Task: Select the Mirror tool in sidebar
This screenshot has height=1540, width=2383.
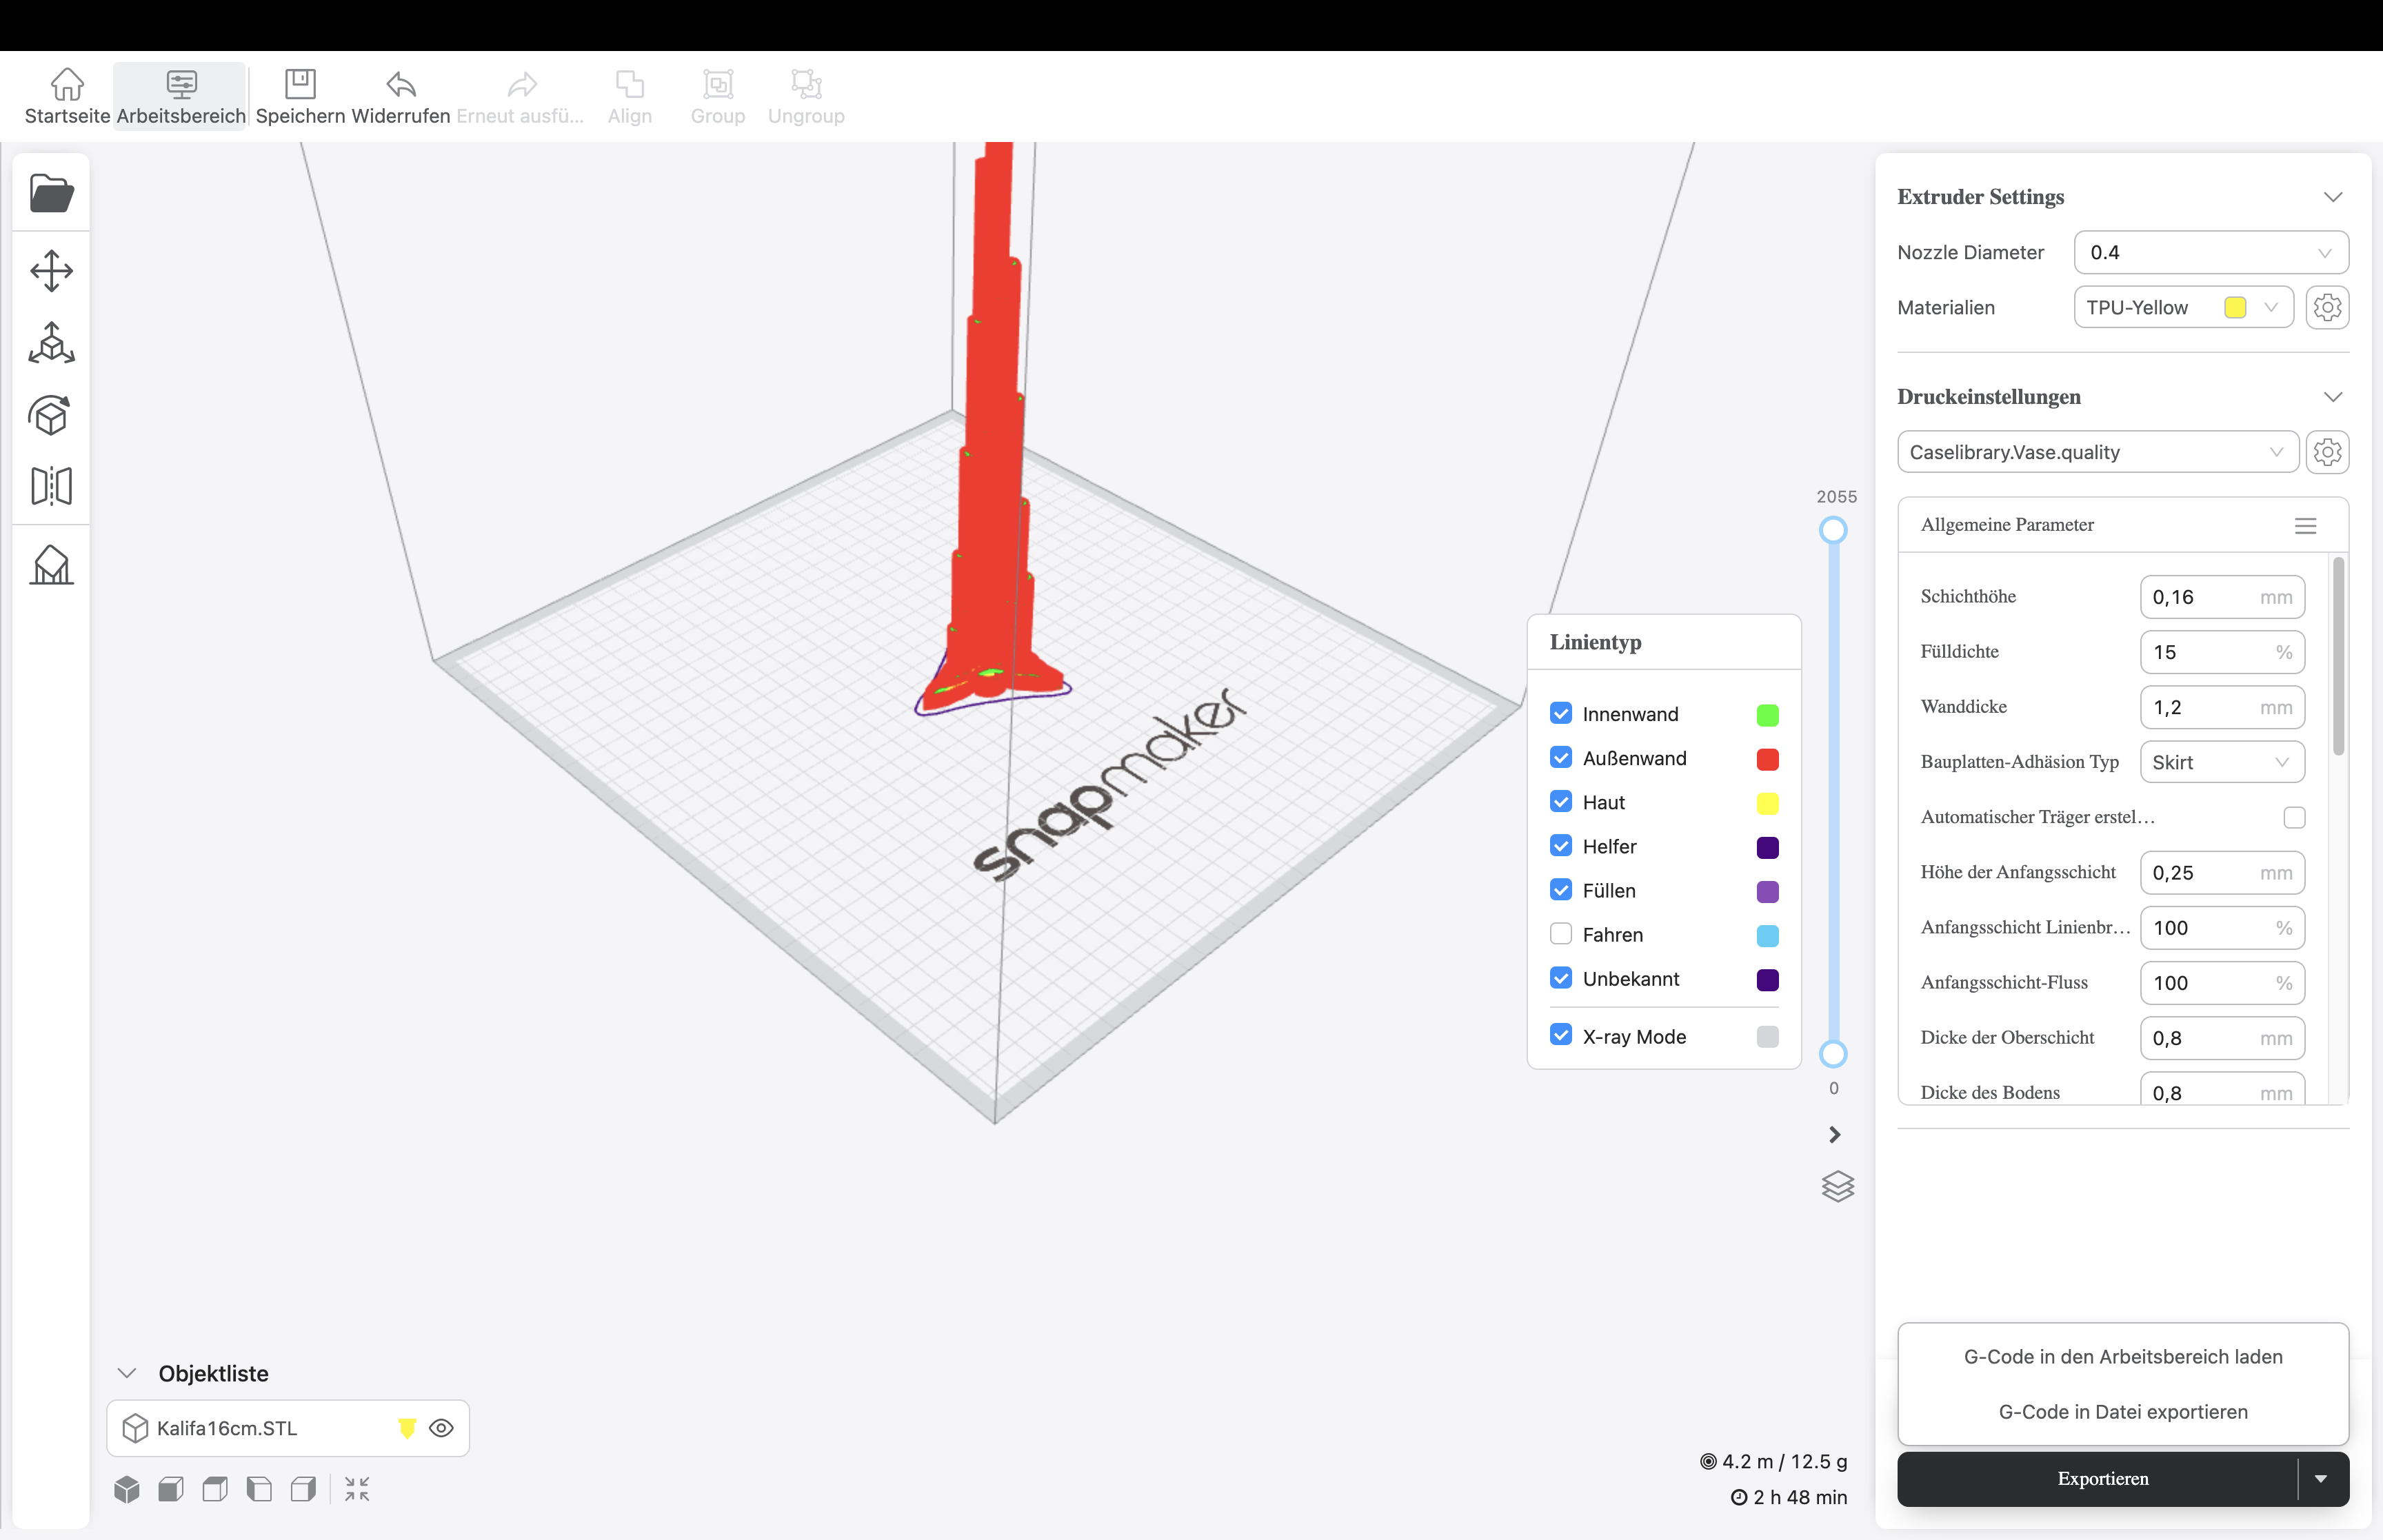Action: (51, 486)
